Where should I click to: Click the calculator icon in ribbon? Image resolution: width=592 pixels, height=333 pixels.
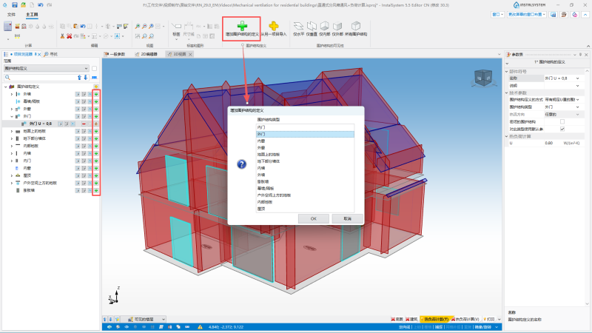tap(7, 26)
